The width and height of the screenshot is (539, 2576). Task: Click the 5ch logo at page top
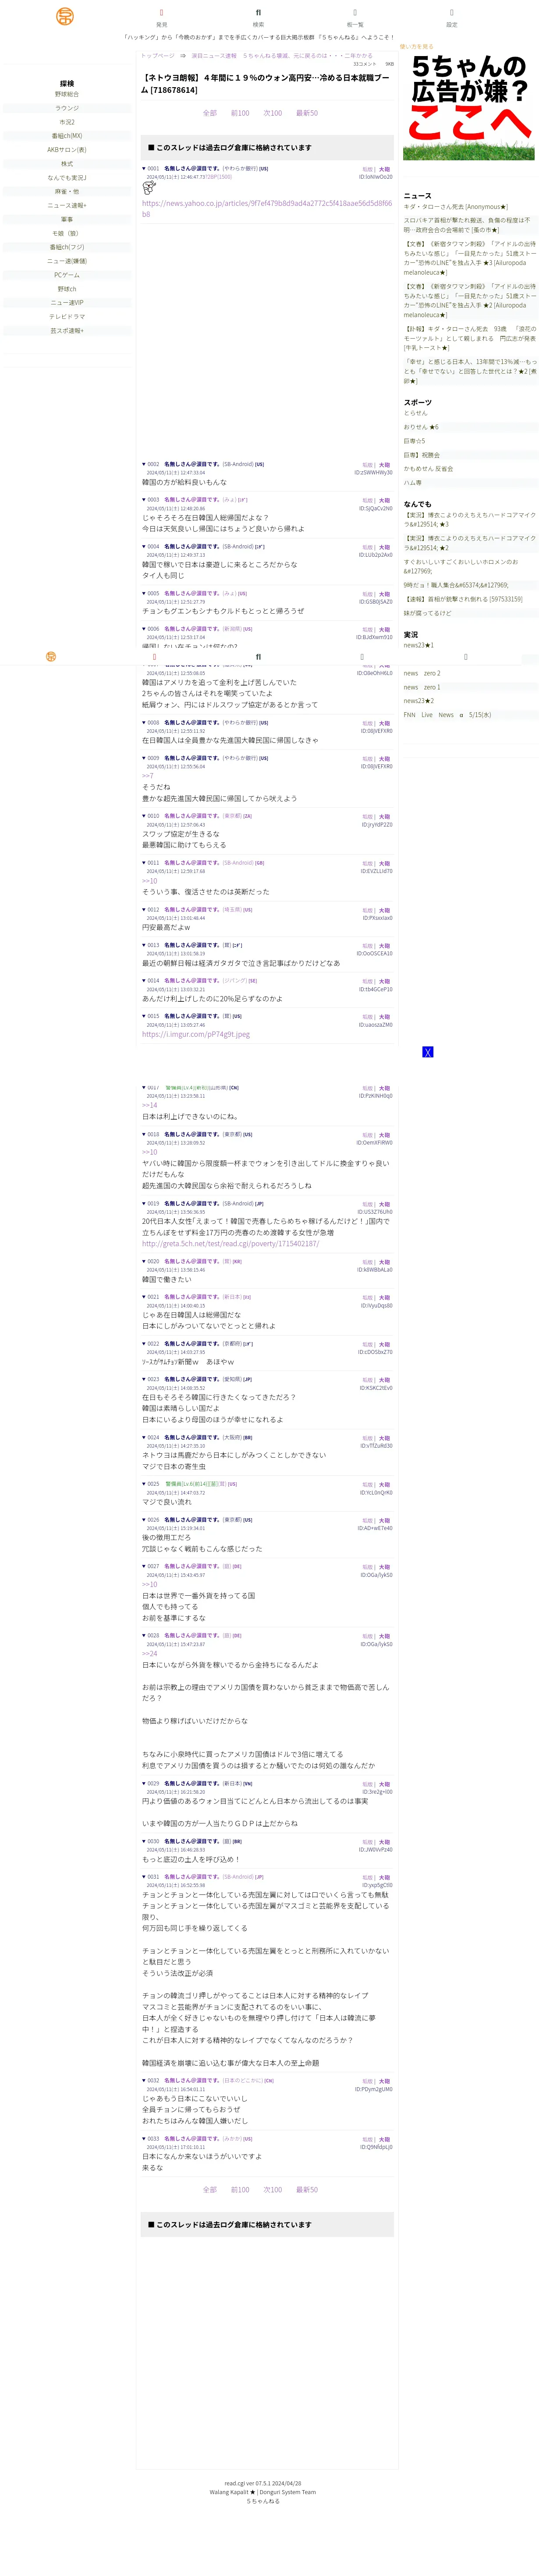coord(65,16)
